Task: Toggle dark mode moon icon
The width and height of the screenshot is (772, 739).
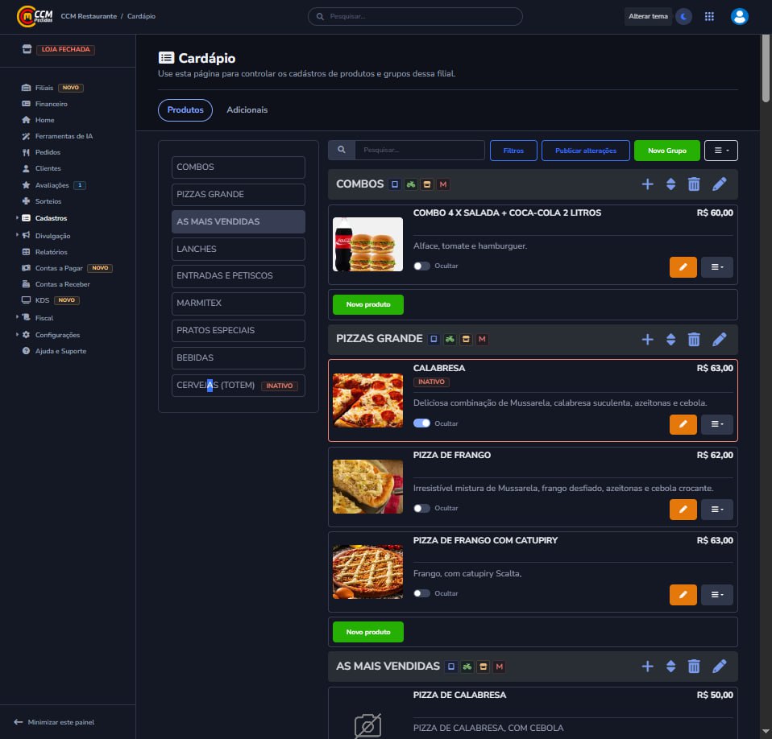Action: pos(683,16)
